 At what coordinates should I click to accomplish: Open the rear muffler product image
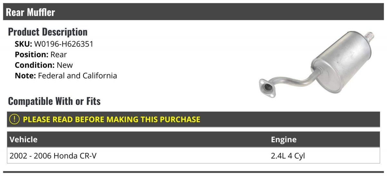[x=317, y=64]
